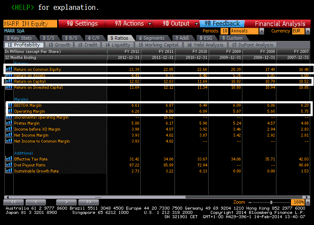Image resolution: width=314 pixels, height=225 pixels.
Task: Expand the Zoom percentage dropdown arrow
Action: point(308,202)
